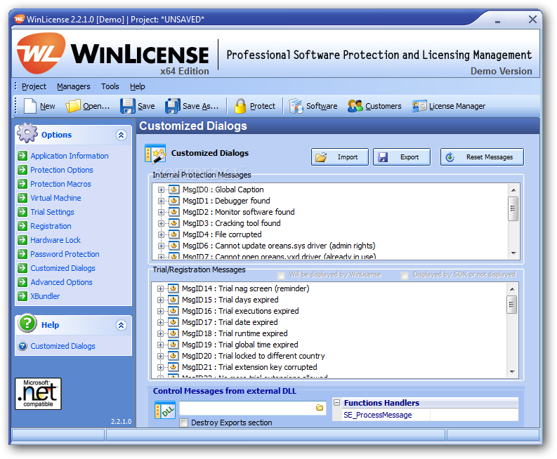
Task: Click the Customized Dialogs wand header icon
Action: click(155, 154)
